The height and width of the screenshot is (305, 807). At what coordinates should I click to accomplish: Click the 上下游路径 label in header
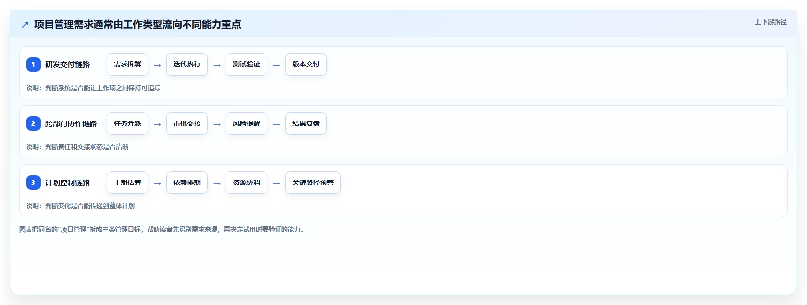pos(771,22)
